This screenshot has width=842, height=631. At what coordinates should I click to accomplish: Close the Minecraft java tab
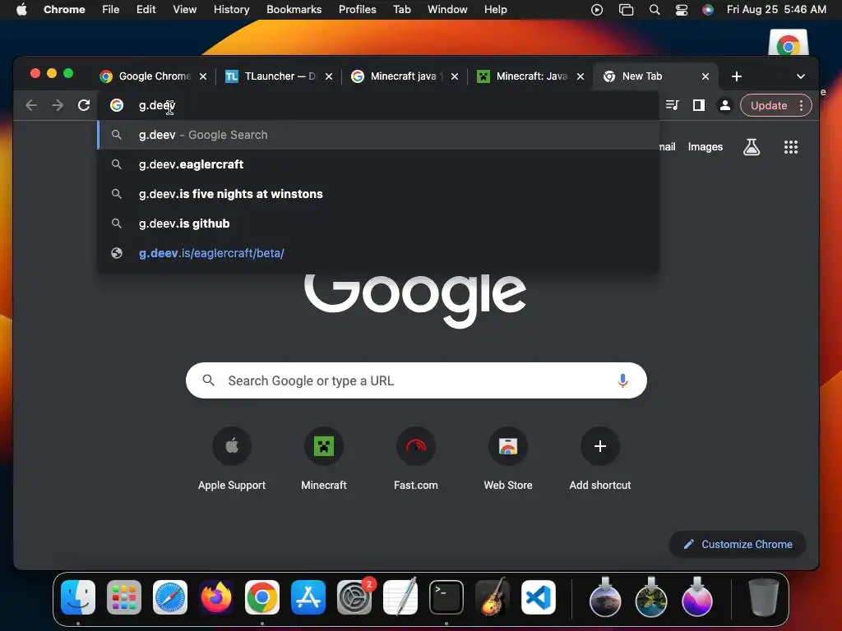pyautogui.click(x=454, y=76)
